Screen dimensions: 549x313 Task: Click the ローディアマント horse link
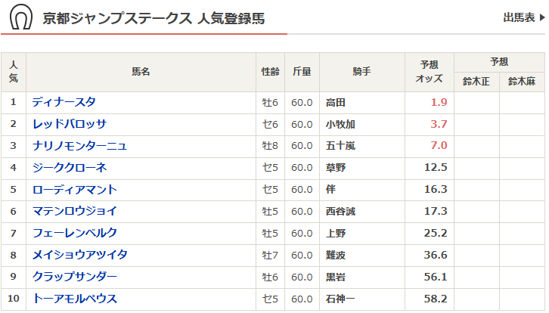pos(74,189)
